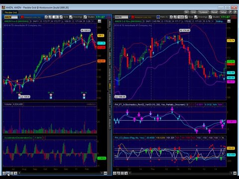This screenshot has height=179, width=239.
Task: Open the Studies menu on right chart
Action: coord(216,17)
